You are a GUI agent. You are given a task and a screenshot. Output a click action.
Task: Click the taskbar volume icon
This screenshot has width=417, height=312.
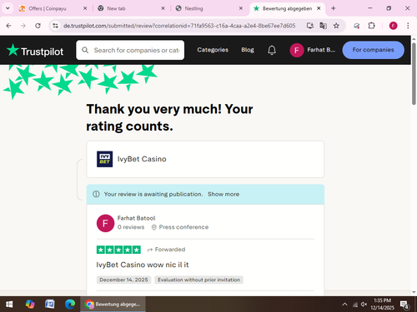[364, 305]
